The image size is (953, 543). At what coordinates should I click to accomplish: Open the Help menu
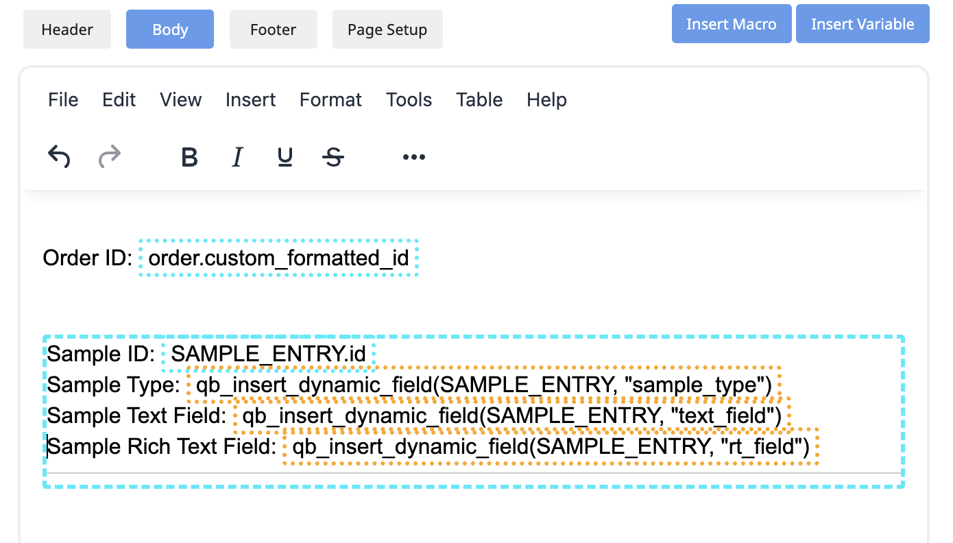click(547, 99)
